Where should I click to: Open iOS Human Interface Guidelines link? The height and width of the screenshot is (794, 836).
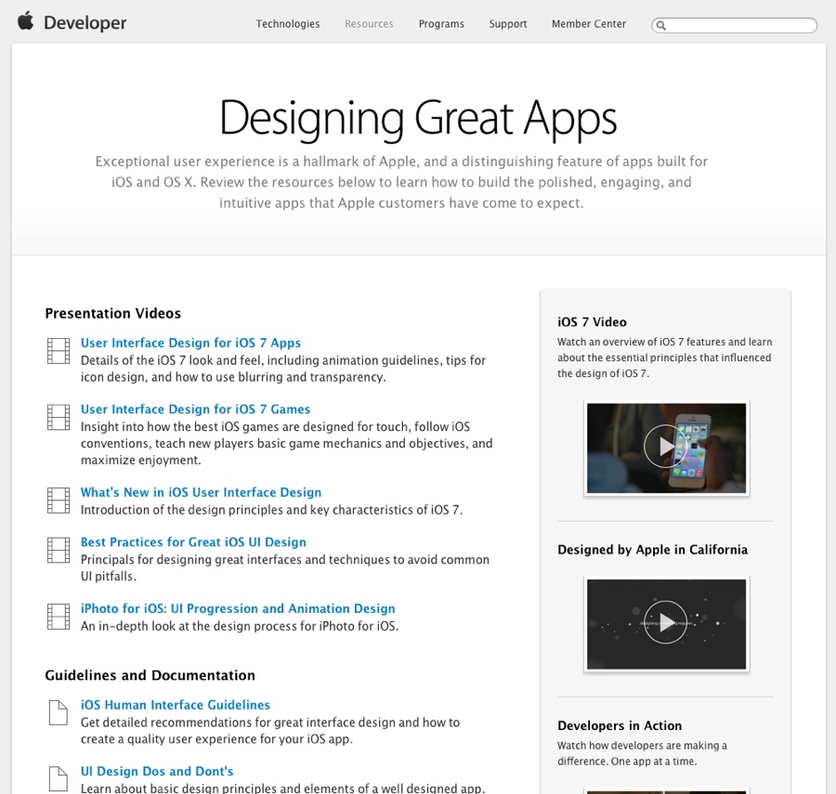click(x=176, y=705)
